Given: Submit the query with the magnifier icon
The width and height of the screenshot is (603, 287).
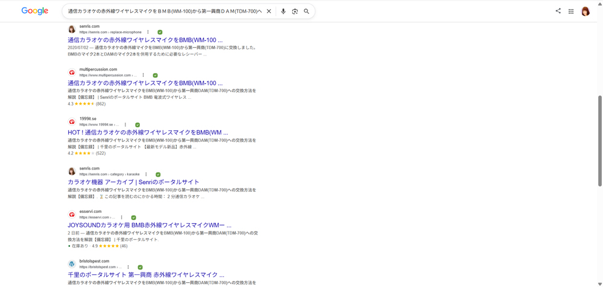Looking at the screenshot, I should pyautogui.click(x=306, y=11).
